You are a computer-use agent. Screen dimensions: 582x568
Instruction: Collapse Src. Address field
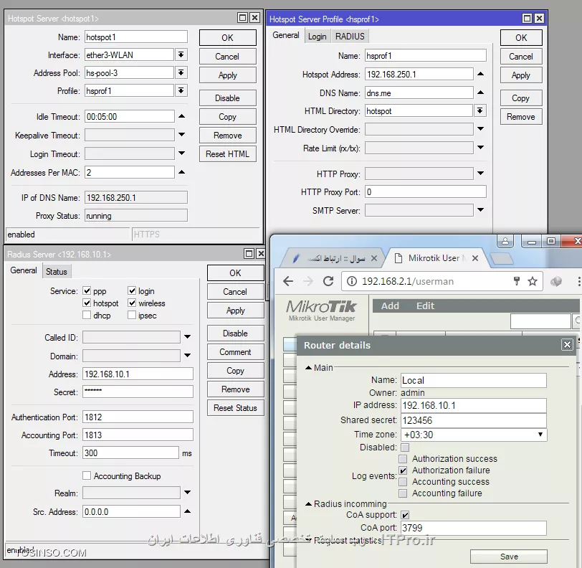tap(188, 511)
